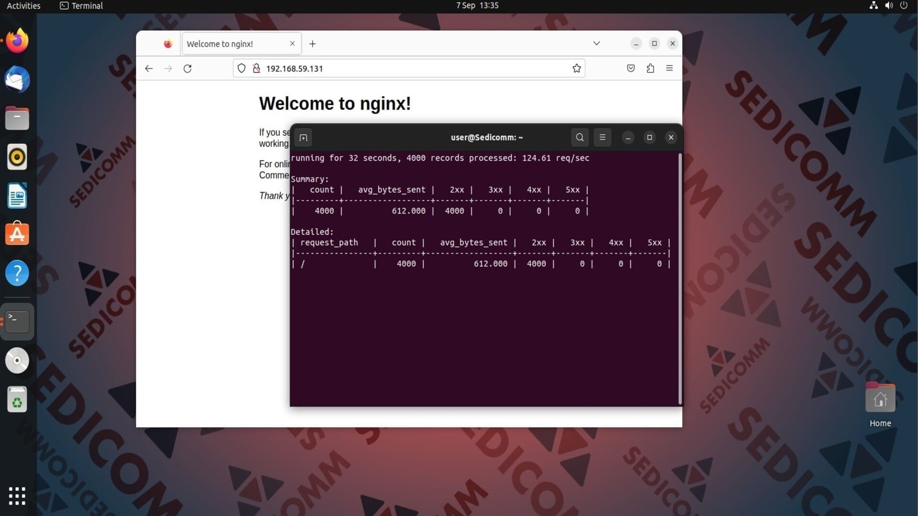This screenshot has width=918, height=516.
Task: Launch LibreOffice Writer from the dock
Action: (x=17, y=196)
